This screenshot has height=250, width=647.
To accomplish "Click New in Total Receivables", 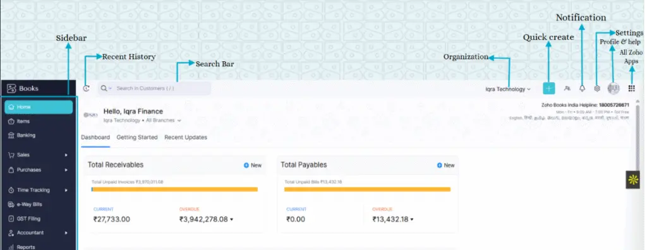I will (253, 165).
